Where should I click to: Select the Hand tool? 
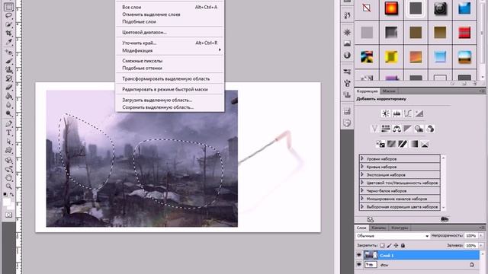pos(8,177)
